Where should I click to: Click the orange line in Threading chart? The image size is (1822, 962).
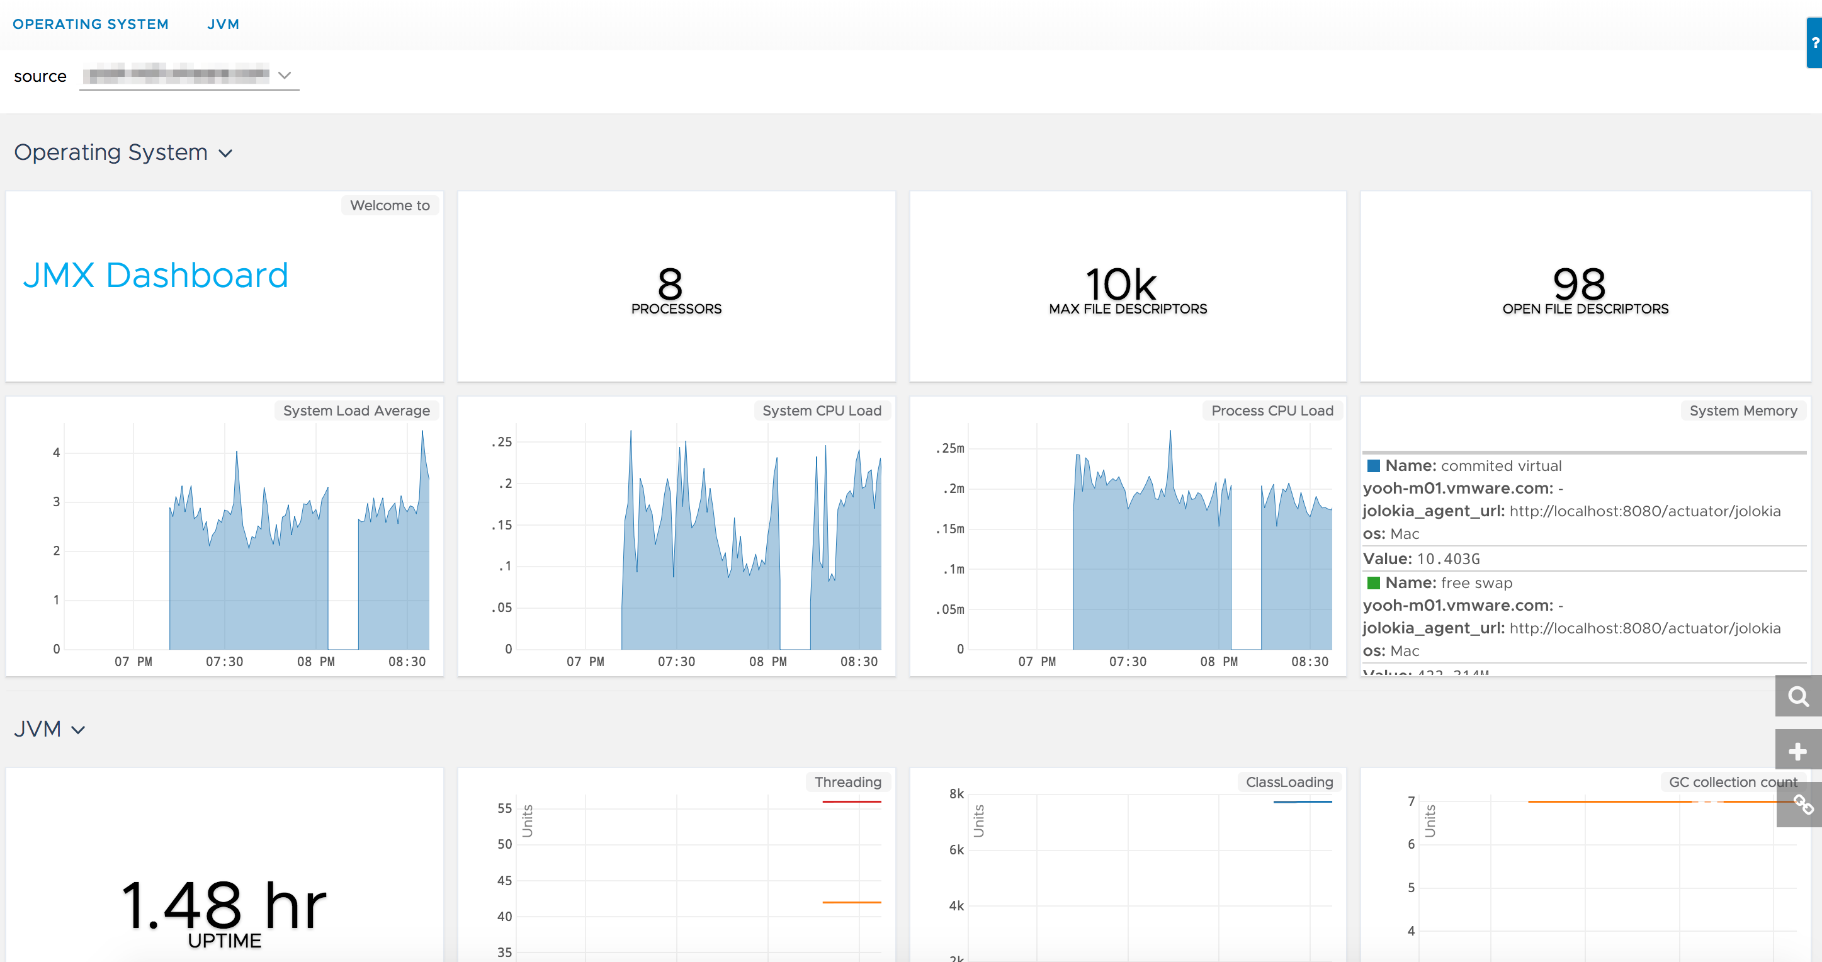pos(852,903)
